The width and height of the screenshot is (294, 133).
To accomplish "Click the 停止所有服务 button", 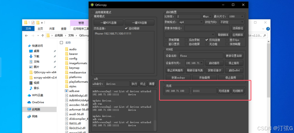I will (x=175, y=70).
